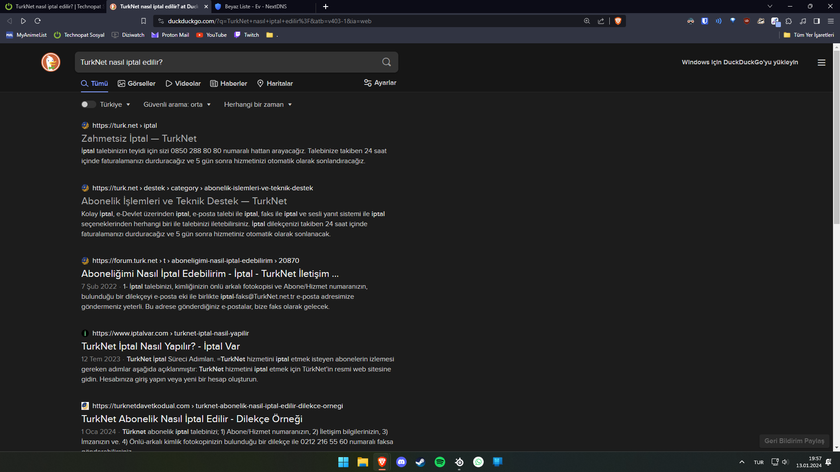Open the Herhangi bir zaman time filter

pyautogui.click(x=258, y=105)
